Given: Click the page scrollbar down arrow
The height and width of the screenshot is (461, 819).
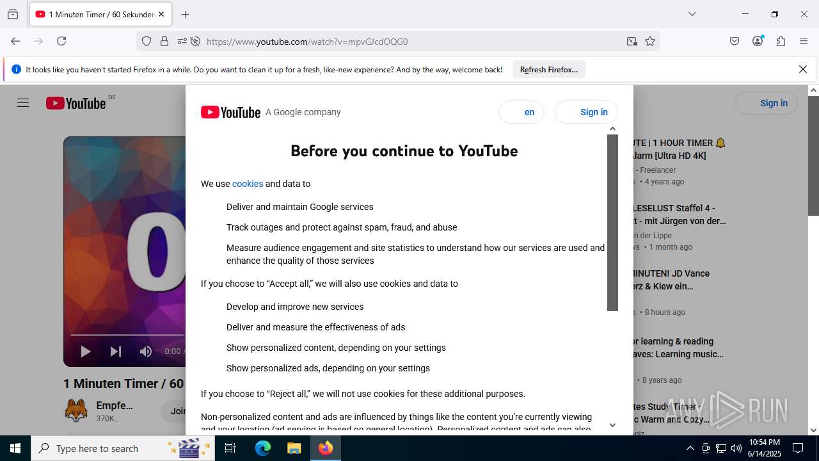Looking at the screenshot, I should click(x=813, y=430).
